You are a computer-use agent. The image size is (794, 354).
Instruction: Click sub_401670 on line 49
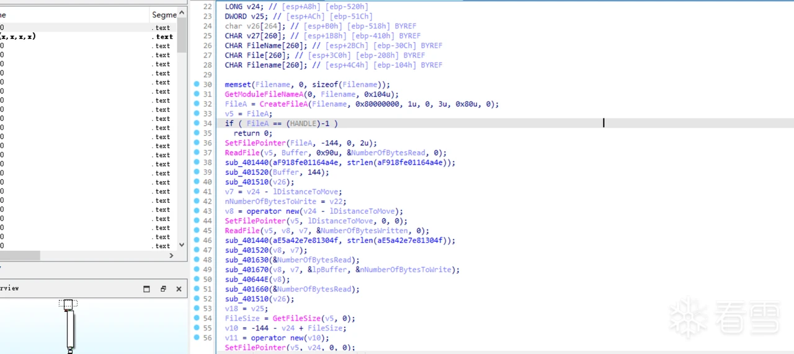point(247,270)
